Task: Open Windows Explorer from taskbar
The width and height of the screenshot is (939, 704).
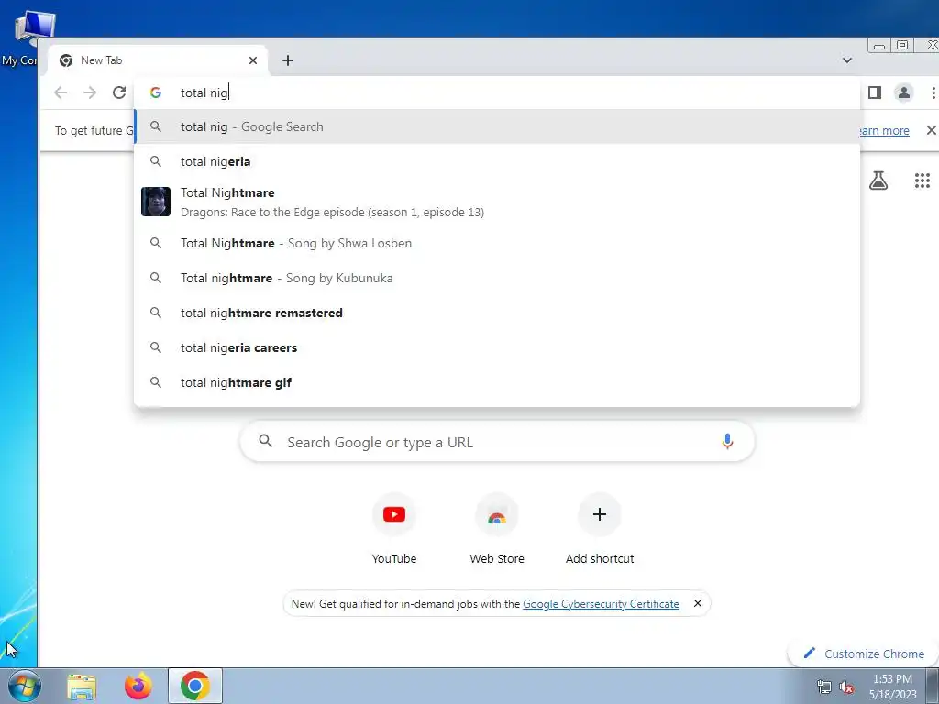Action: coord(82,687)
